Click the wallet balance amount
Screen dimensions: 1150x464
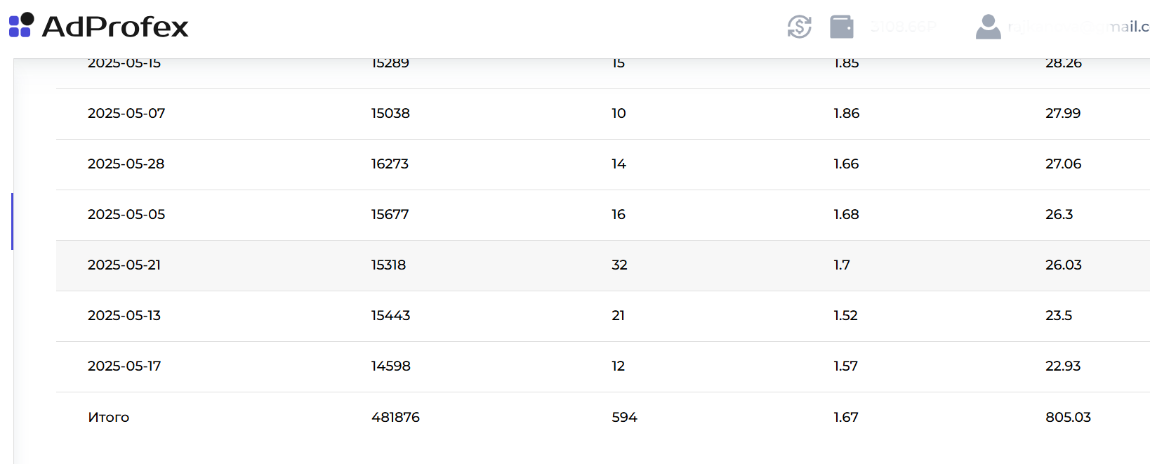pyautogui.click(x=903, y=27)
